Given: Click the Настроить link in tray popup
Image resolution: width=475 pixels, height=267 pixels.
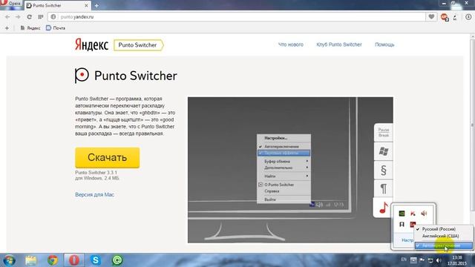Looking at the screenshot, I should pos(407,240).
